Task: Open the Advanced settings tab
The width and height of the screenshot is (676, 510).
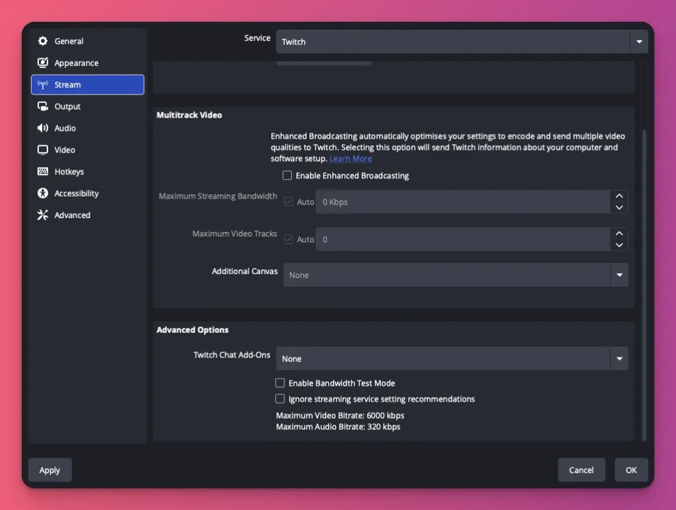Action: 72,215
